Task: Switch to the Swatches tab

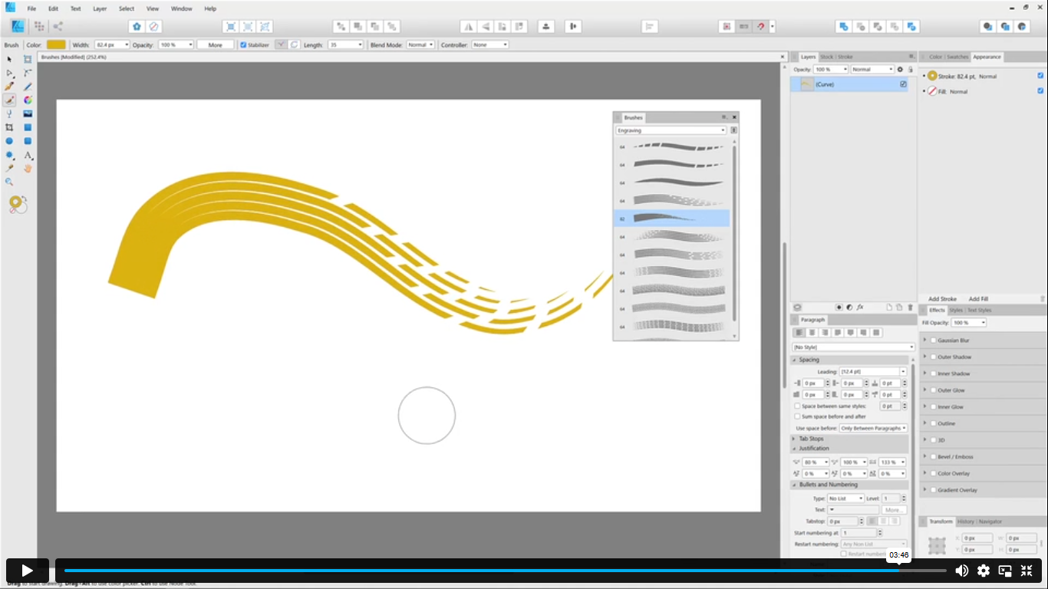Action: click(x=957, y=57)
